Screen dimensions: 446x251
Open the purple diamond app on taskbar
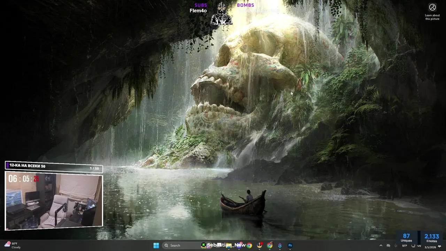click(280, 245)
